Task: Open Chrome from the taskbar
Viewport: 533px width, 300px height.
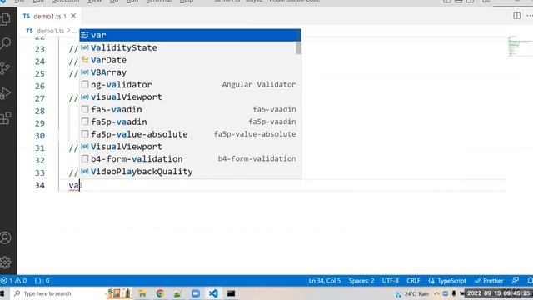Action: (x=160, y=293)
